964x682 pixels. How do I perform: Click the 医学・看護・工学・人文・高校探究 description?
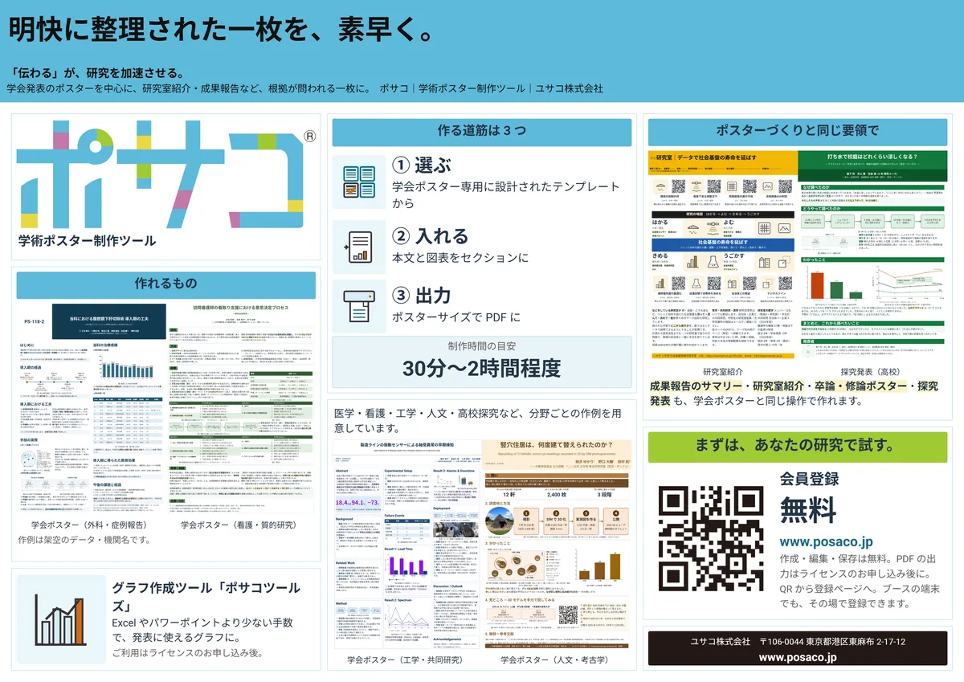(x=478, y=420)
